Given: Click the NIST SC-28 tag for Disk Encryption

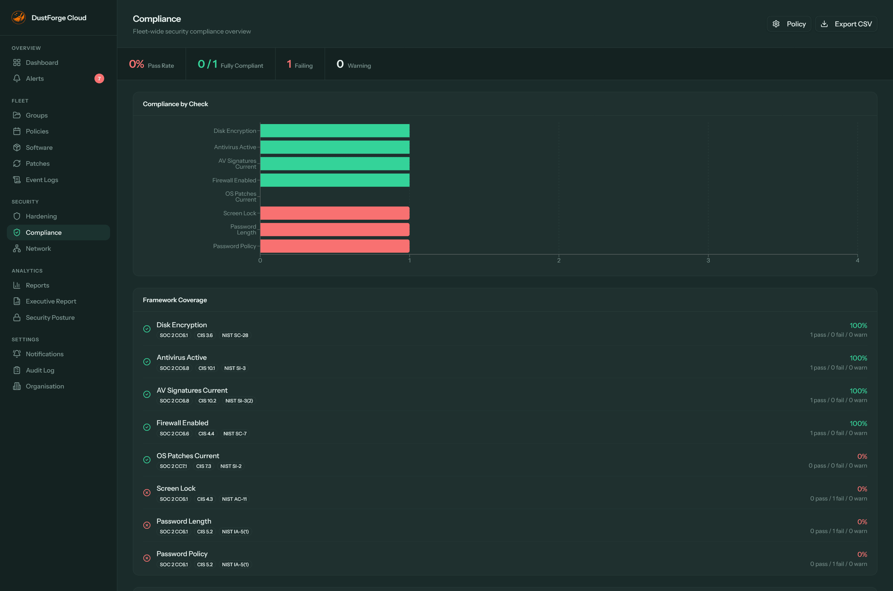Looking at the screenshot, I should click(235, 335).
